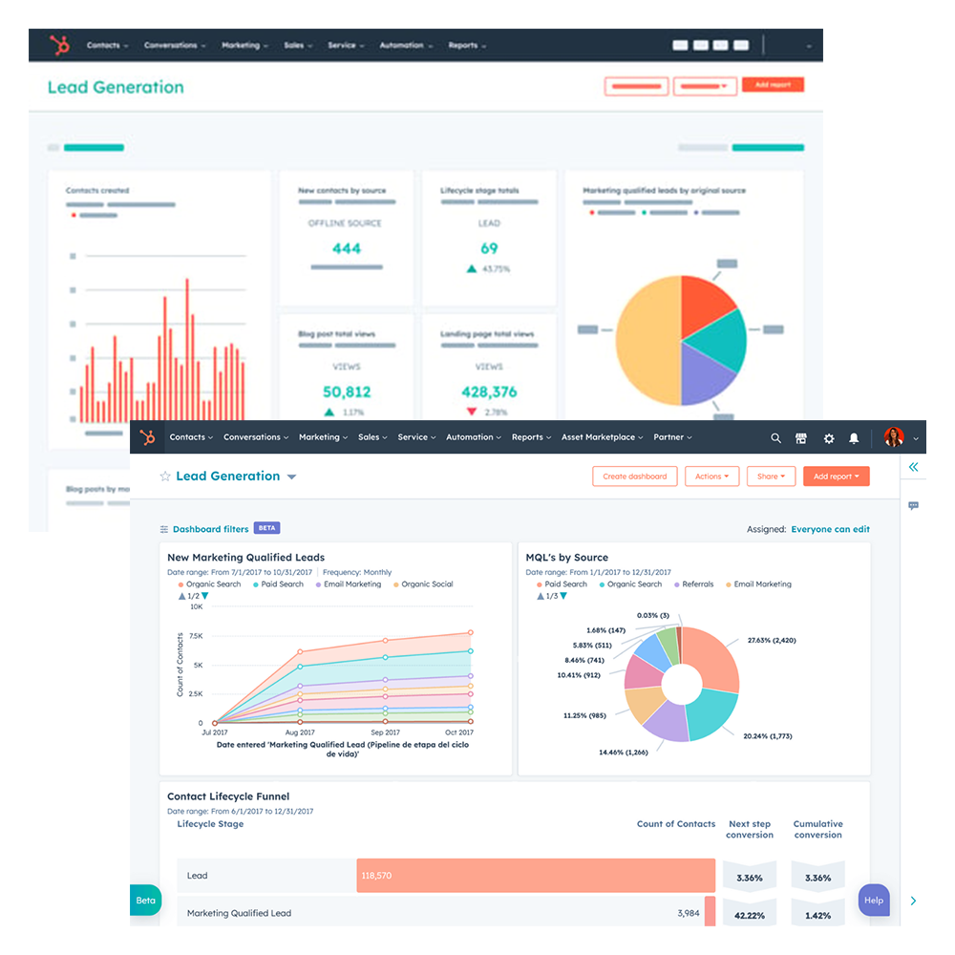The image size is (955, 955).
Task: Collapse the right sidebar with the double chevron
Action: [x=913, y=467]
